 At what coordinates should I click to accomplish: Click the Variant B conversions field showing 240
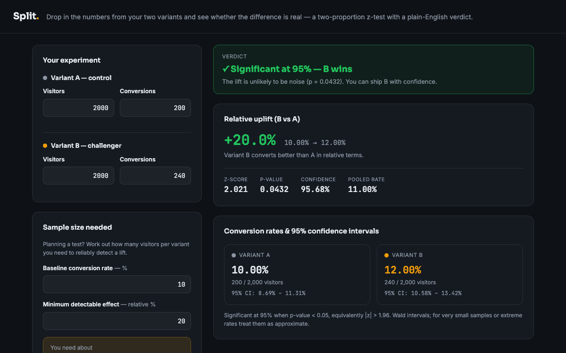(x=155, y=176)
